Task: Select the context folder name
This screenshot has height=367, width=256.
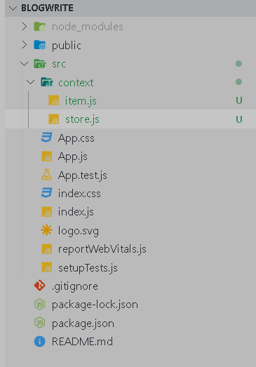Action: 76,83
